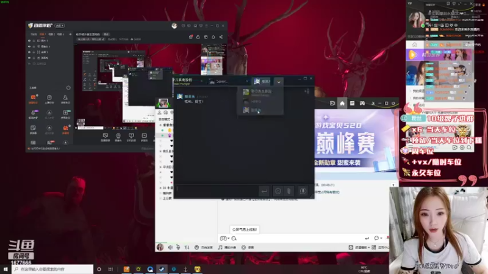Open the chat bubble dropdown in YY input
The image size is (488, 274).
tap(378, 238)
